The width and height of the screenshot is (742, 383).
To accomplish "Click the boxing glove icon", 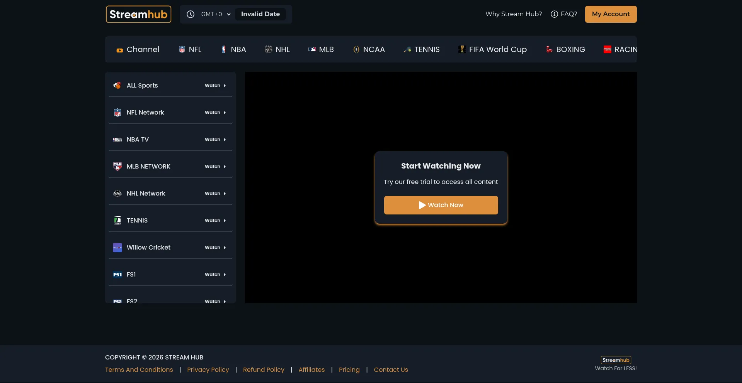I will click(x=549, y=49).
